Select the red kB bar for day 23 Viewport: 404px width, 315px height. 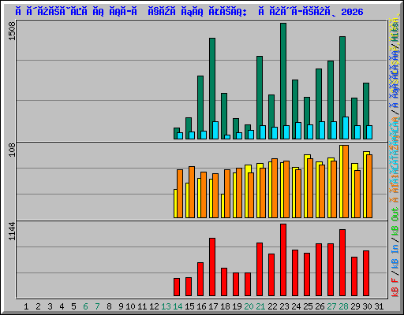283,260
